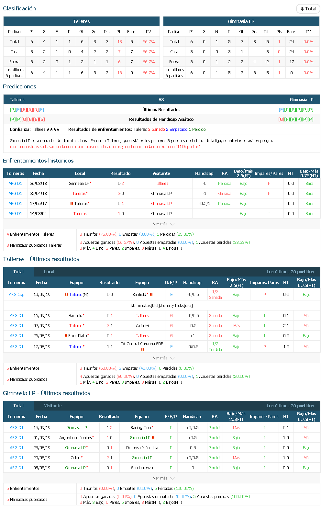This screenshot has height=508, width=321.
Task: Open ARG D1 link dated 22/04/18
Action: click(x=15, y=194)
